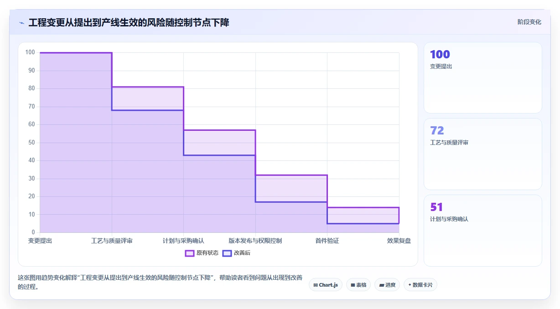Select the 工艺与质量评审 card showing 72
This screenshot has height=309, width=560.
[483, 154]
